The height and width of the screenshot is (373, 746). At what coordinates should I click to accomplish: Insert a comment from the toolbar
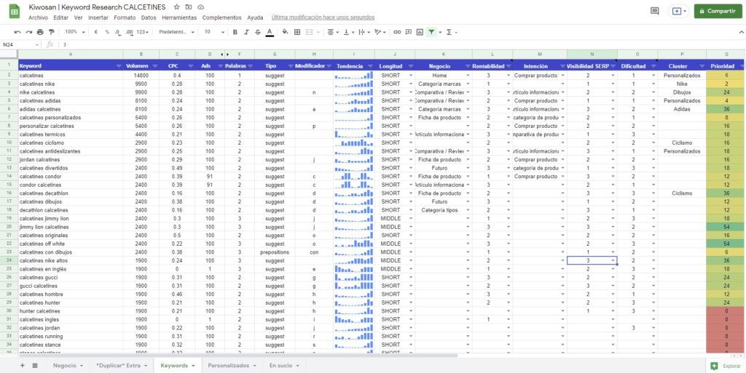[x=409, y=32]
